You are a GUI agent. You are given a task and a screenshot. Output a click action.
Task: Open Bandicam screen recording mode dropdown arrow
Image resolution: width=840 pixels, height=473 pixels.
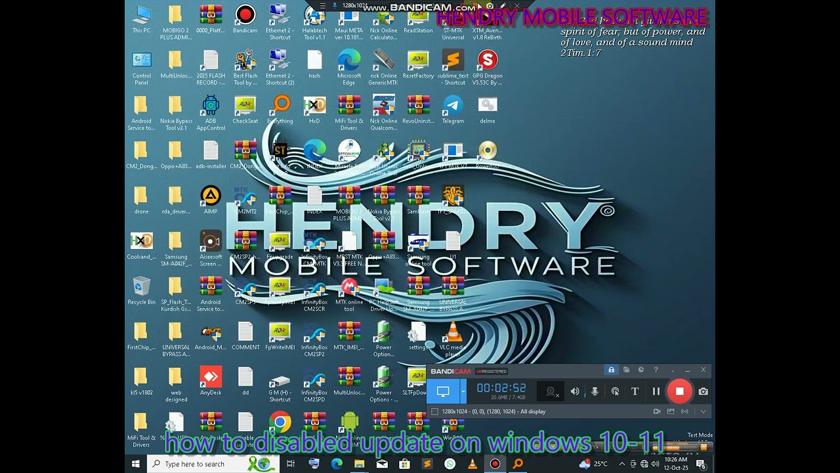click(463, 392)
